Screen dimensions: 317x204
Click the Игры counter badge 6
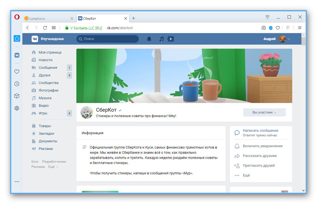(x=69, y=113)
